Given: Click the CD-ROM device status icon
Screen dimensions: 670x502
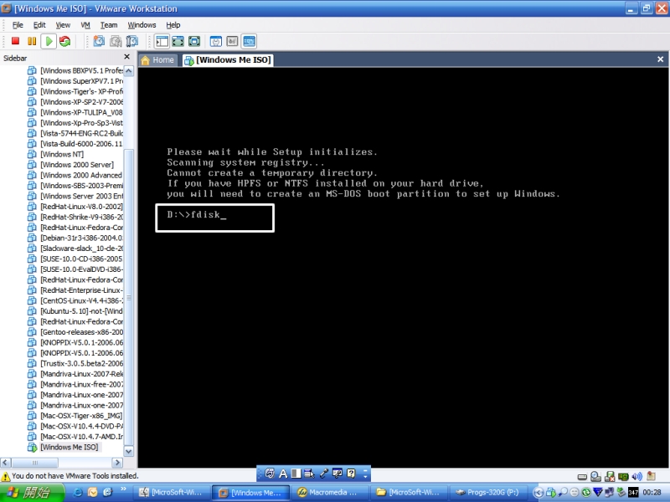Looking at the screenshot, I should [595, 476].
